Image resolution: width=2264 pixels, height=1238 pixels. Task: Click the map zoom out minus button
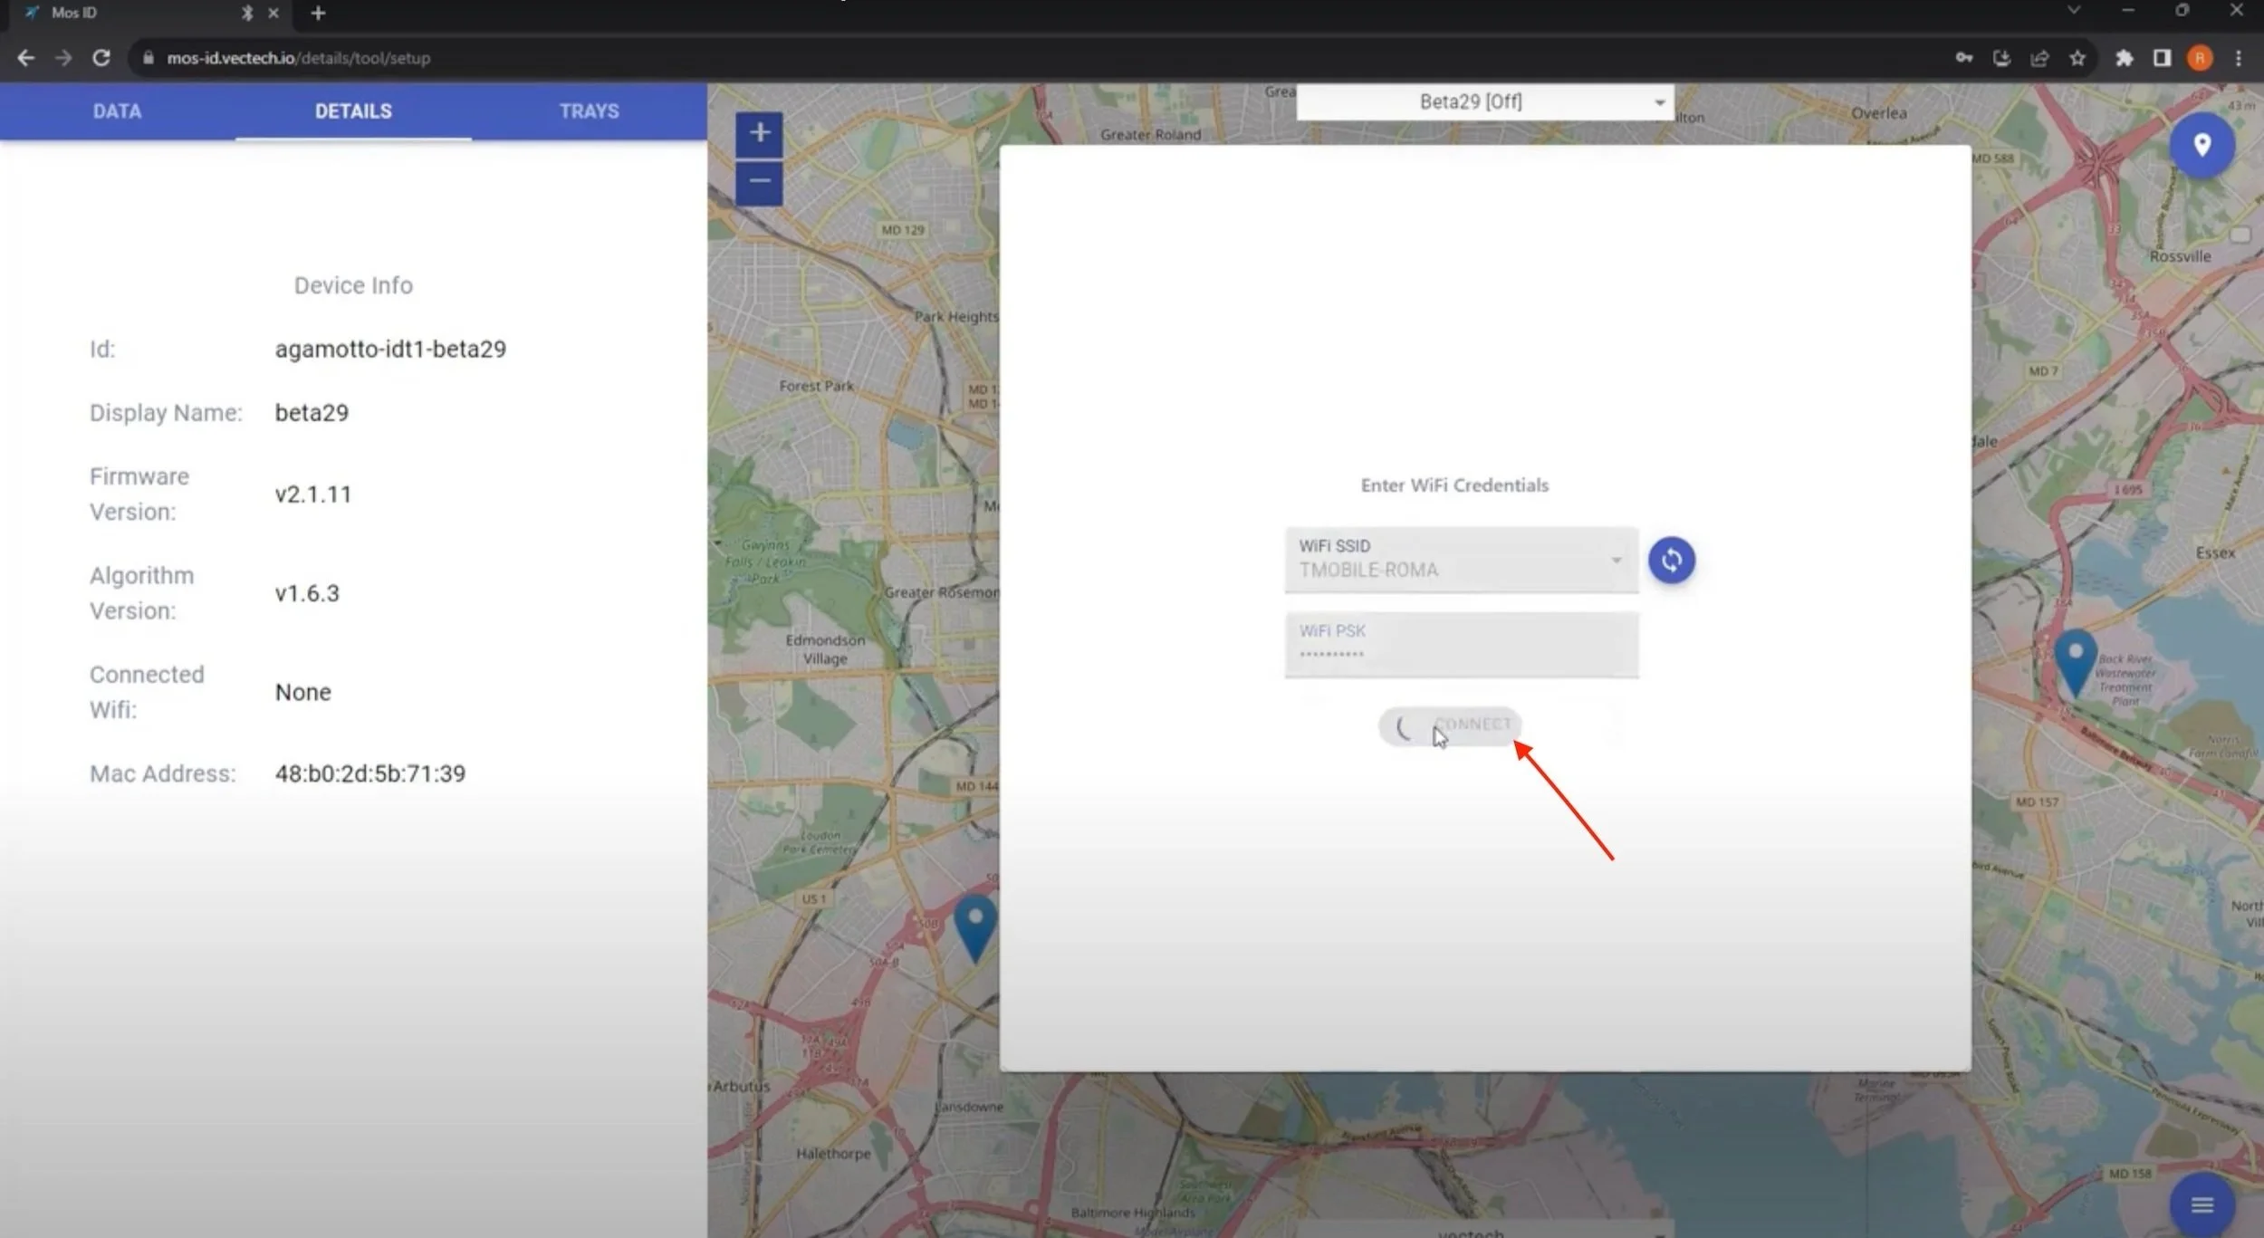pos(759,181)
